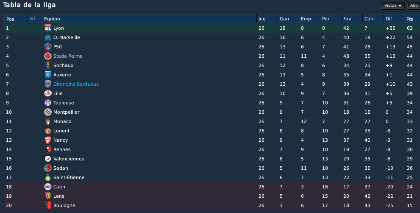Image resolution: width=420 pixels, height=213 pixels.
Task: Click the Lyon club crest icon
Action: (47, 28)
